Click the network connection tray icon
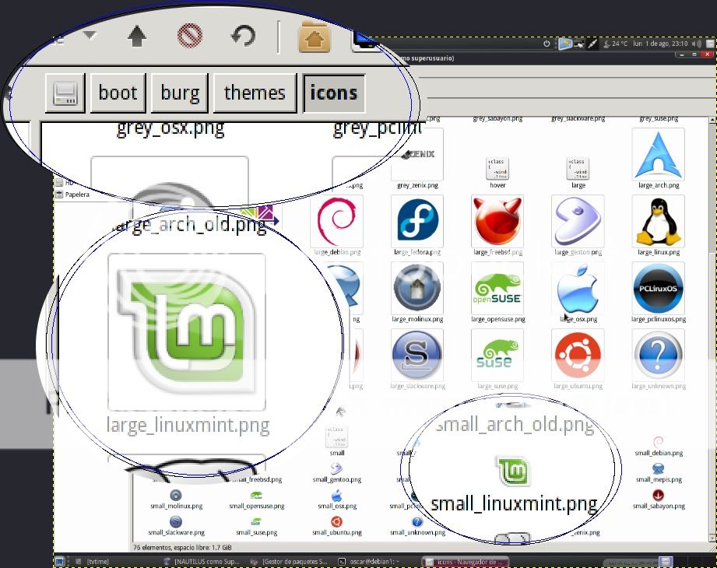 579,44
